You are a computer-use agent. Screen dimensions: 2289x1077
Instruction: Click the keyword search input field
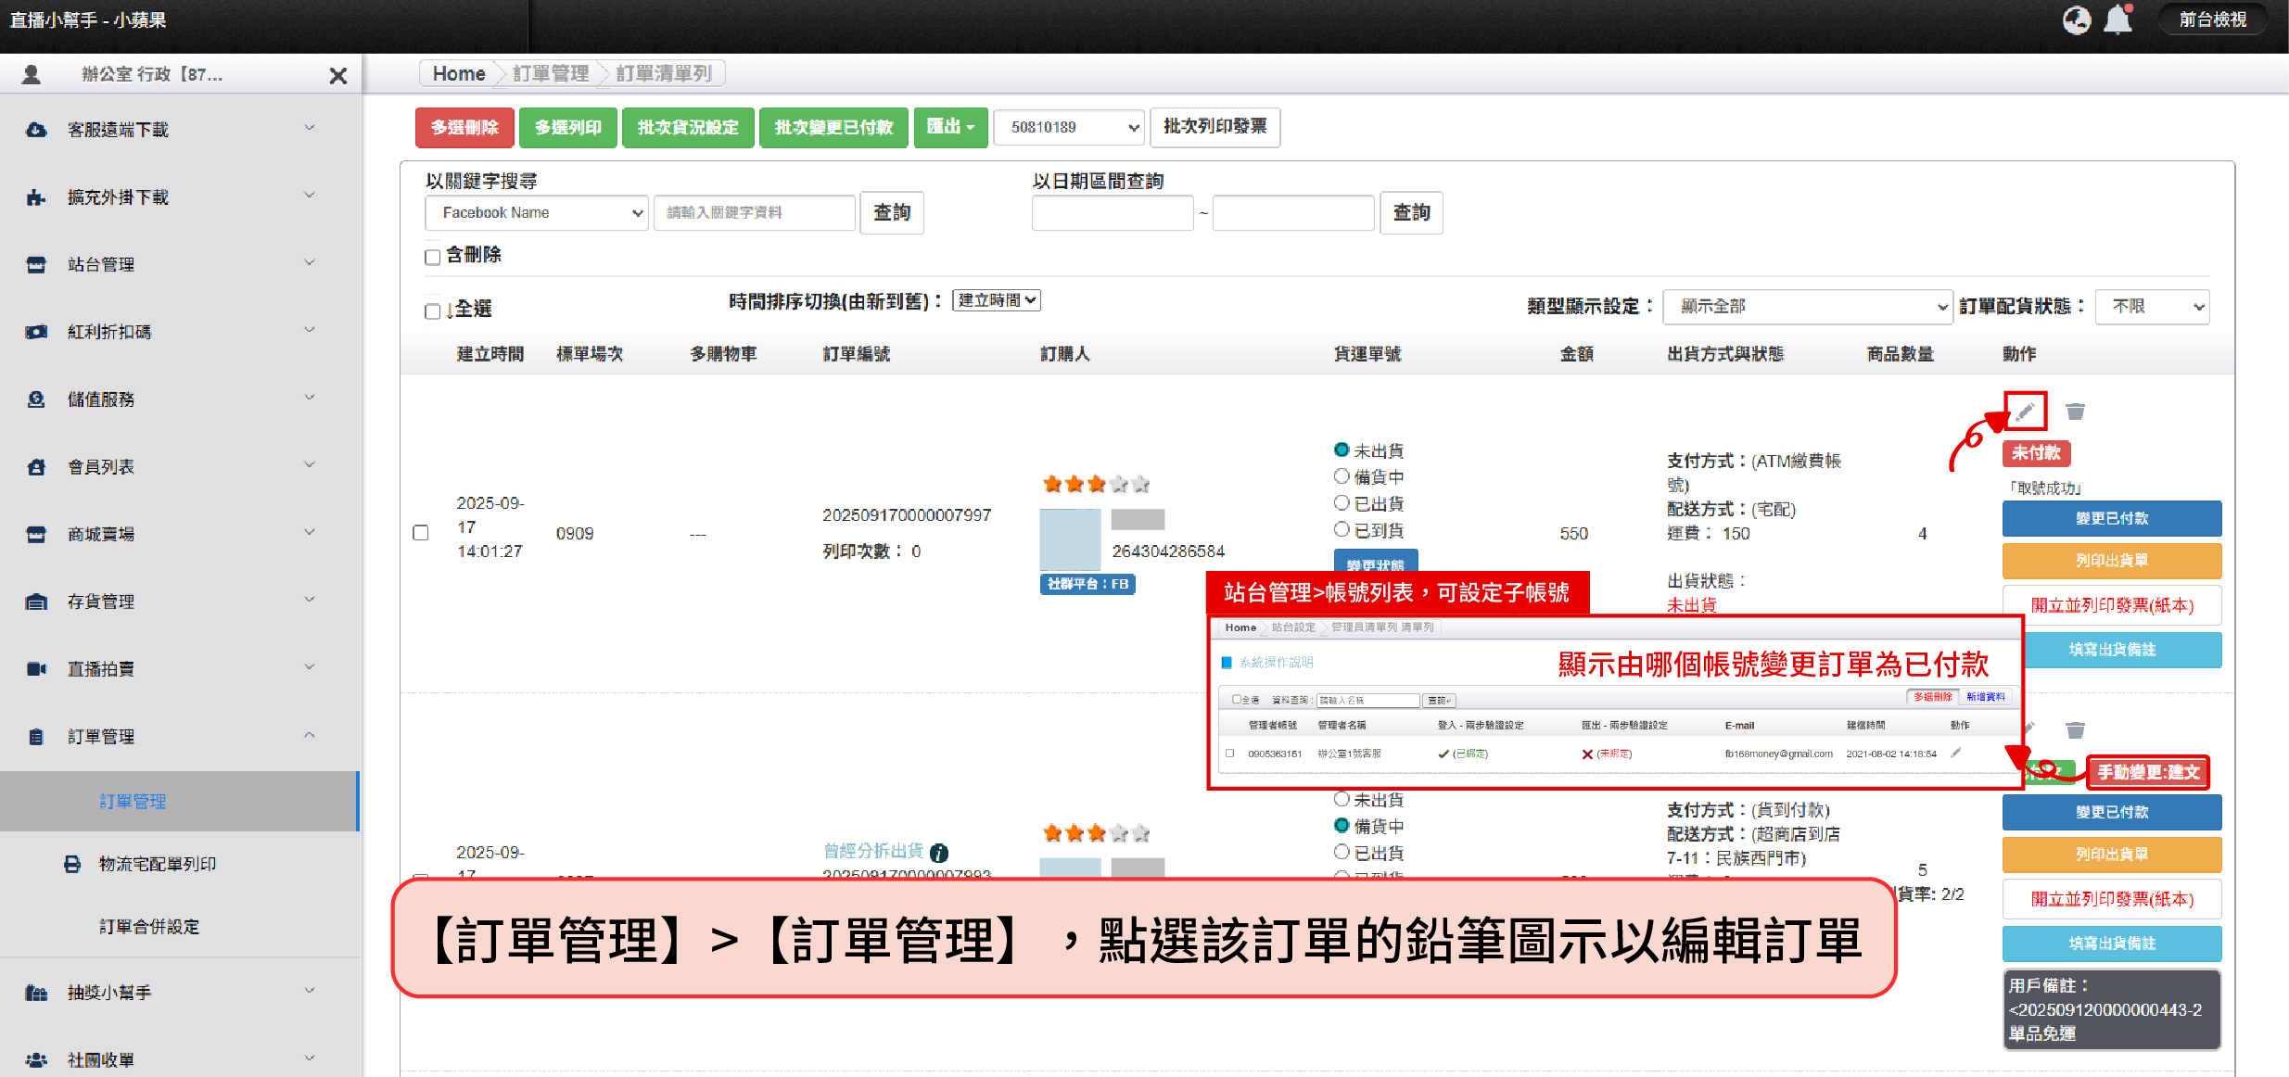(x=754, y=213)
